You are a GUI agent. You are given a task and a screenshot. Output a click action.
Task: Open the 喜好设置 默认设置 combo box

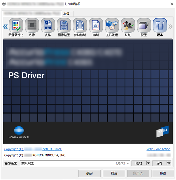75,163
